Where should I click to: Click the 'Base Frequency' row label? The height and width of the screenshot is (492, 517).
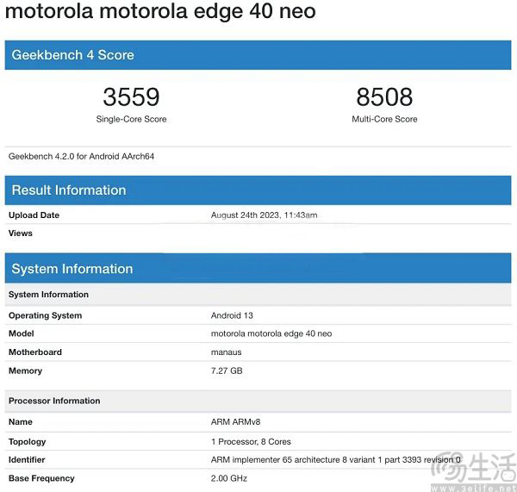41,478
